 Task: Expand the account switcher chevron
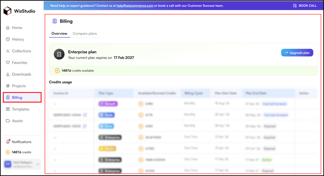point(38,164)
